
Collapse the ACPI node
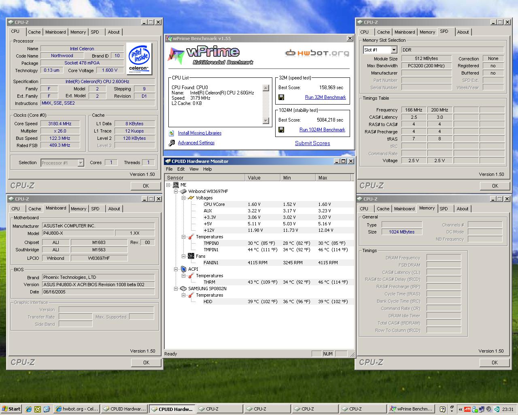pyautogui.click(x=176, y=269)
